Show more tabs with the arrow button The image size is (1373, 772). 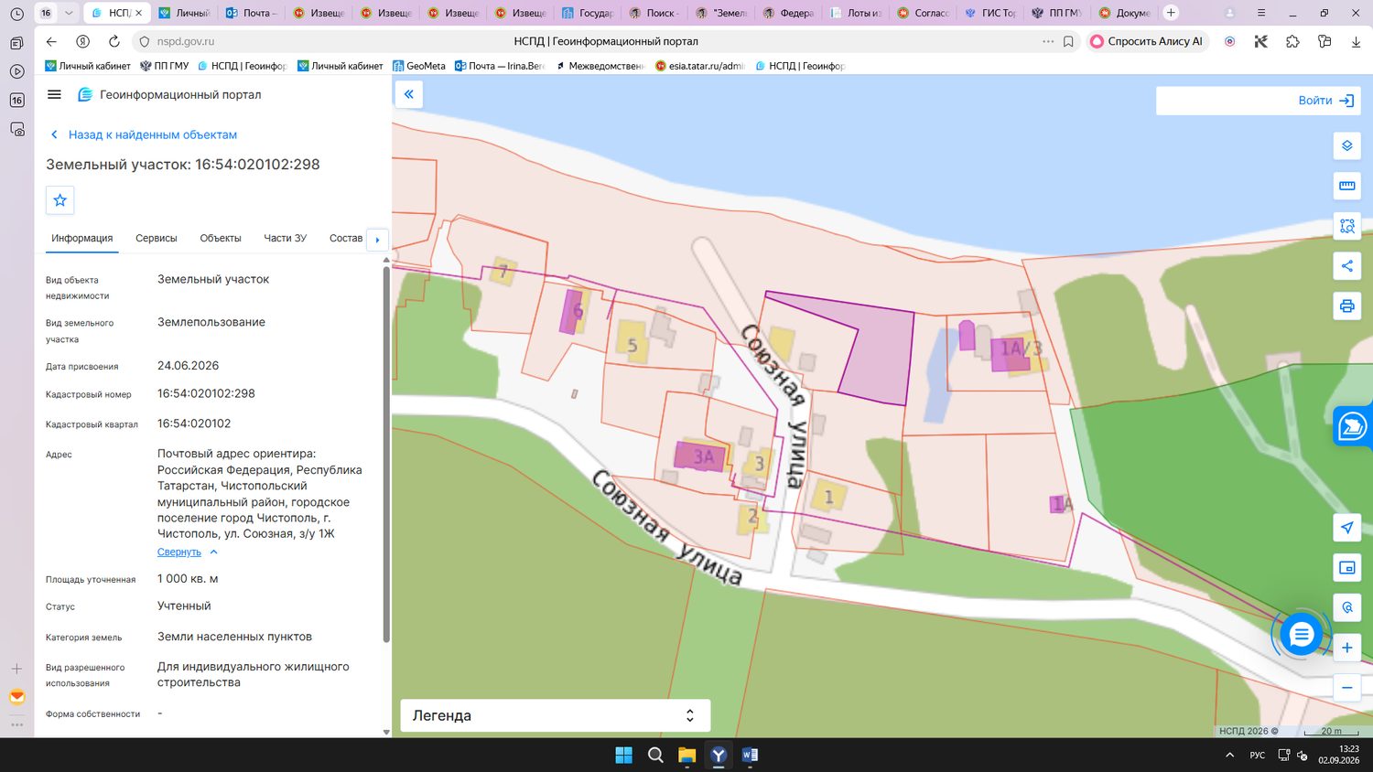coord(377,240)
